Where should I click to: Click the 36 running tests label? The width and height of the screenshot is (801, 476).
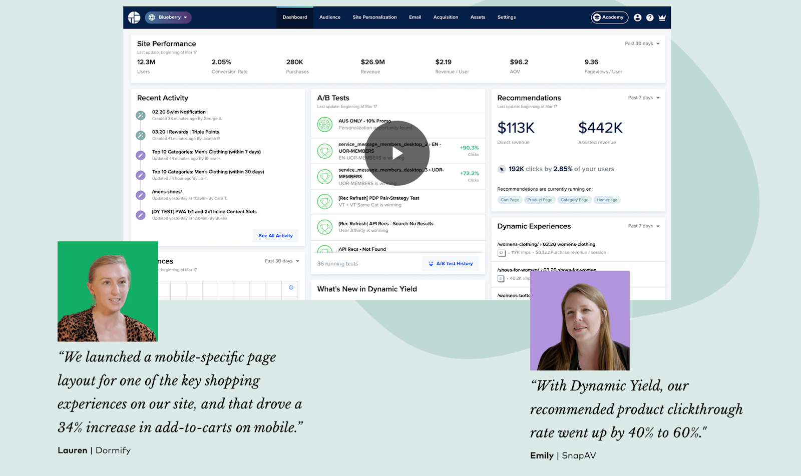click(x=337, y=264)
